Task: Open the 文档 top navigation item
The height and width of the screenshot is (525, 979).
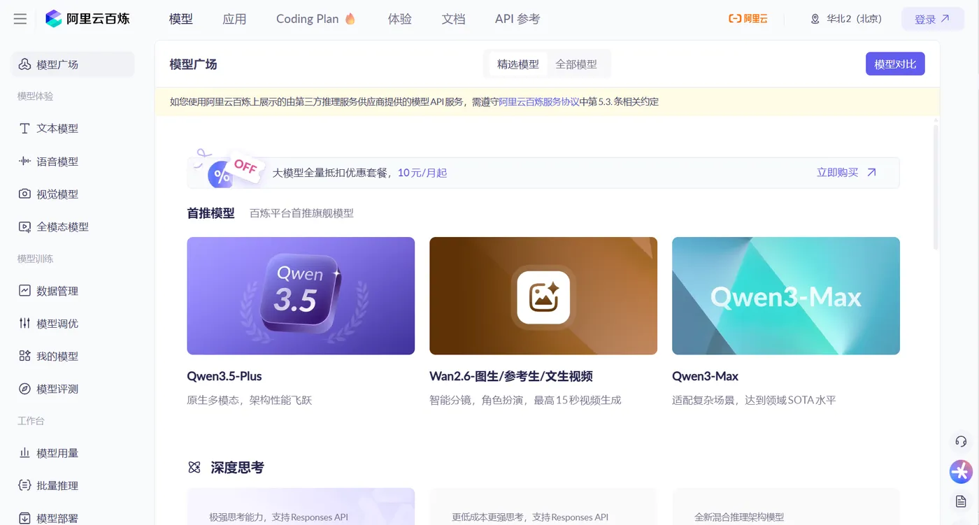Action: pyautogui.click(x=454, y=19)
